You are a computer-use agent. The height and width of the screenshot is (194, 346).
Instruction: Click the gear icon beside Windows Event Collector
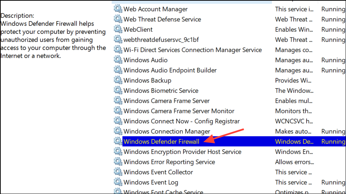tap(118, 172)
